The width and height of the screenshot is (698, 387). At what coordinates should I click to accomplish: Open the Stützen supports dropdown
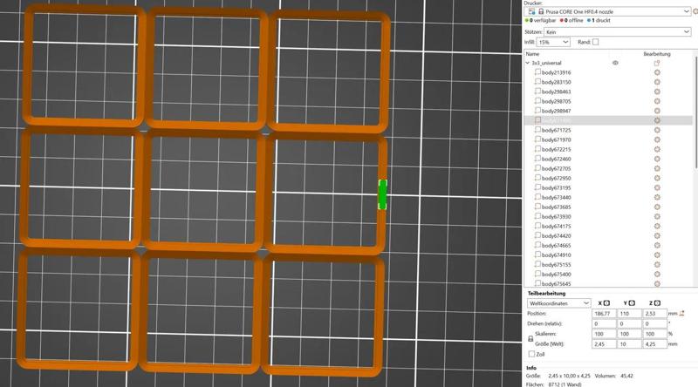click(x=617, y=32)
